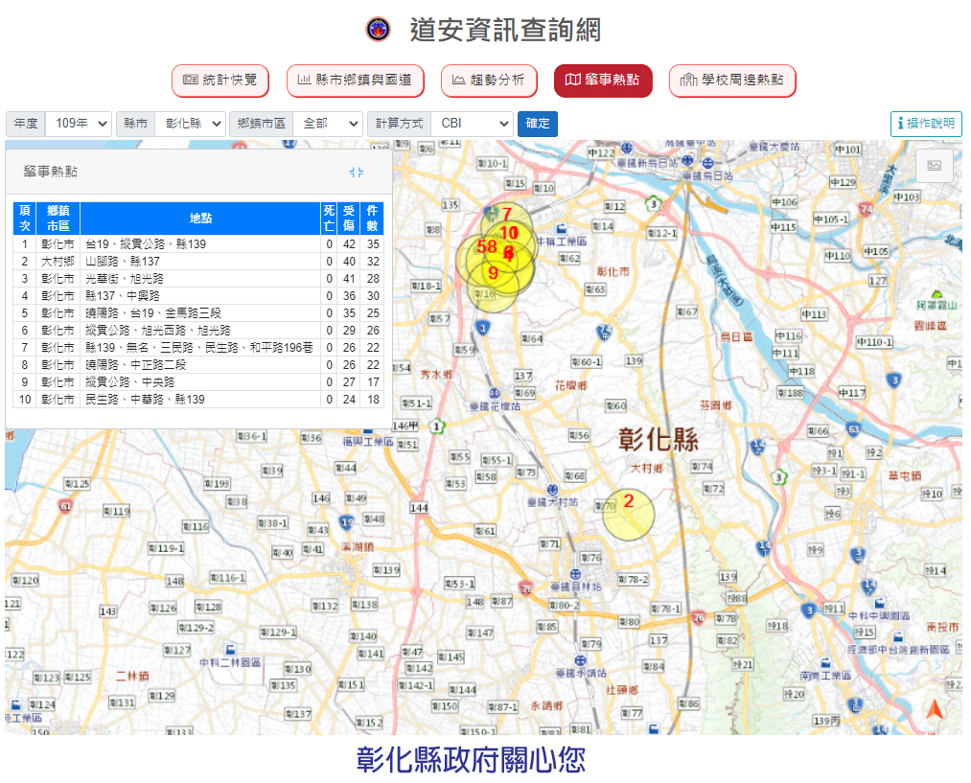This screenshot has width=971, height=783.
Task: Click hotspot circle 2 near 大村鄉
Action: (628, 514)
